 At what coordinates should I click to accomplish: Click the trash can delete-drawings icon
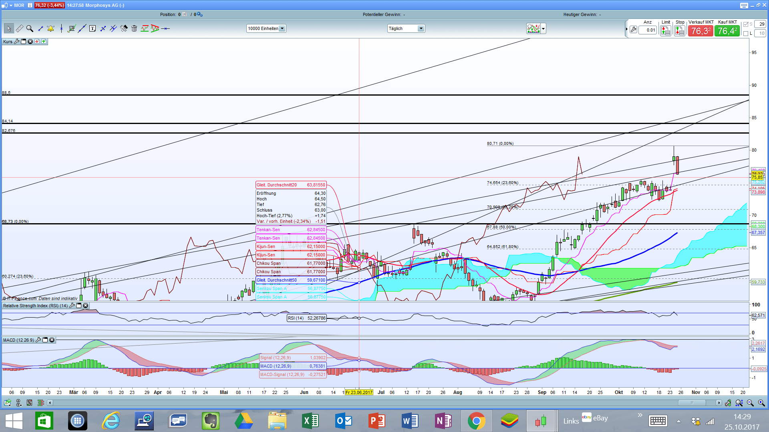point(134,28)
